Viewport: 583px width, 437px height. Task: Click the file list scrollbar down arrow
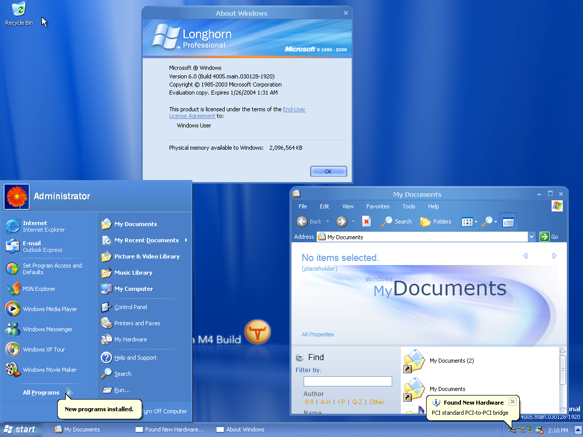(x=563, y=410)
